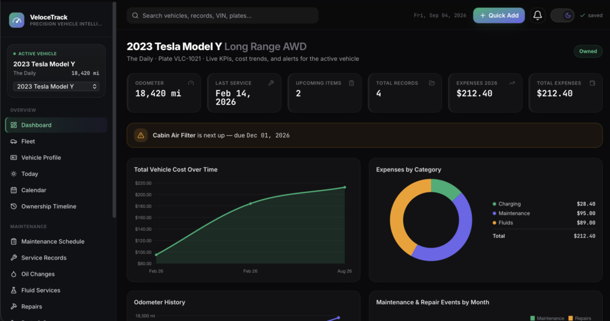Viewport: 610px width, 321px height.
Task: Click the Upcoming Items clipboard icon
Action: click(x=351, y=83)
